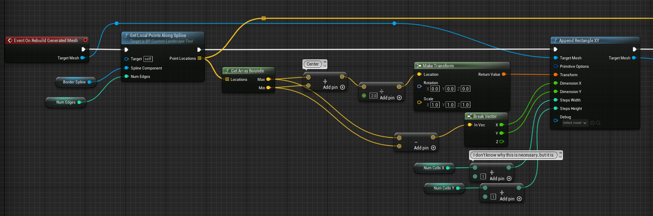Click the red delegate pin on Event node

click(85, 40)
